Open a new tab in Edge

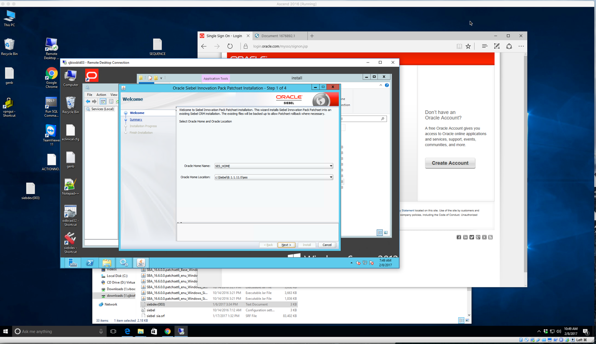[x=312, y=36]
